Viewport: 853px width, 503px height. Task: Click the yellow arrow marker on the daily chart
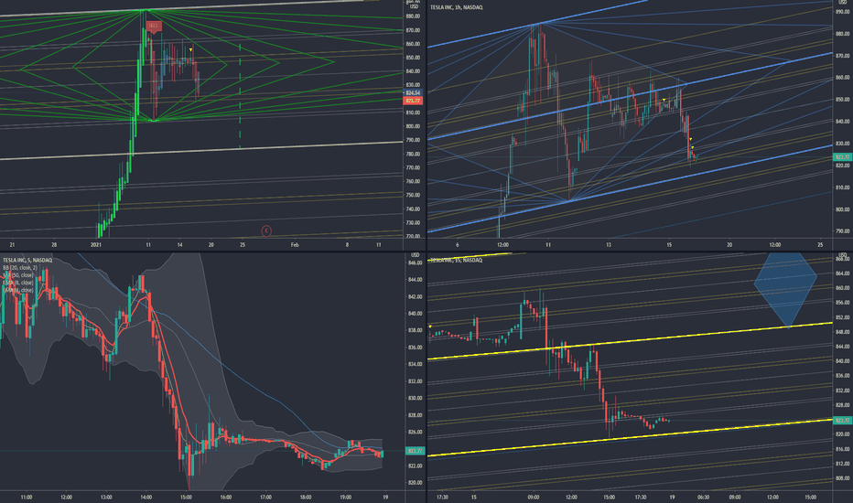pos(191,50)
